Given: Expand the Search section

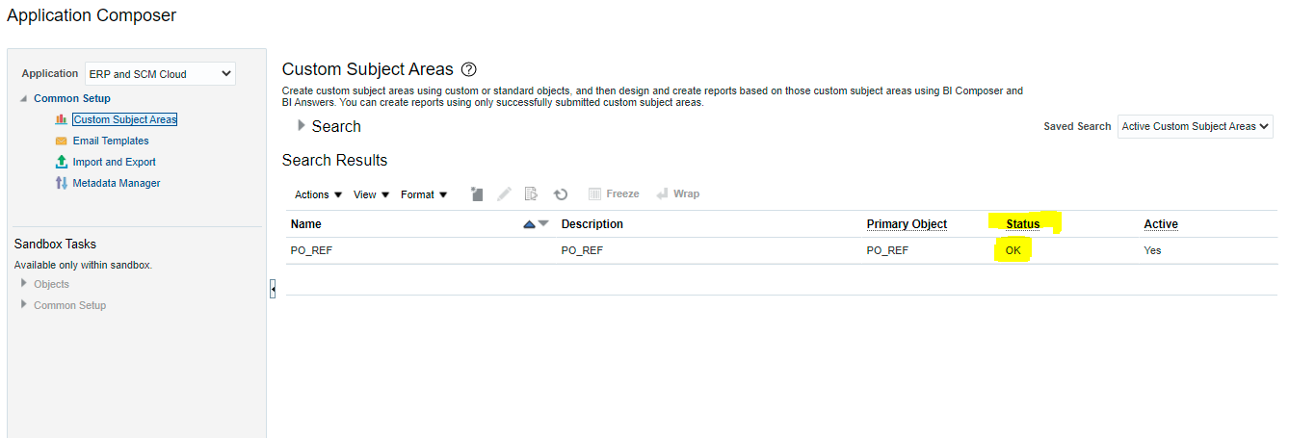Looking at the screenshot, I should coord(302,126).
